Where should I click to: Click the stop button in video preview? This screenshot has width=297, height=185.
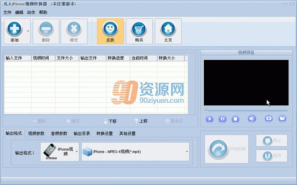coord(235,119)
